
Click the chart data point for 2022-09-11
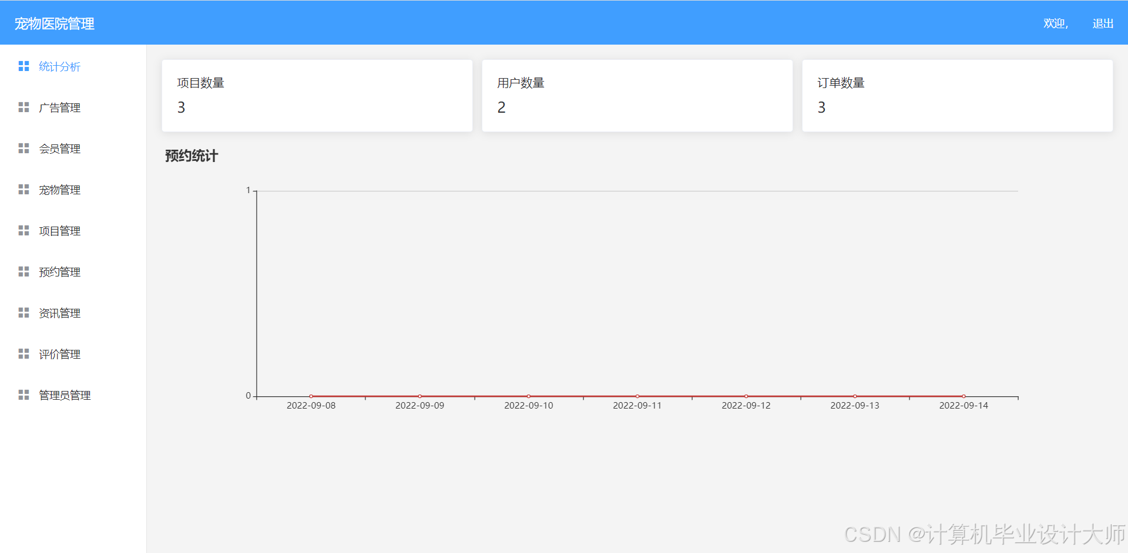(637, 396)
